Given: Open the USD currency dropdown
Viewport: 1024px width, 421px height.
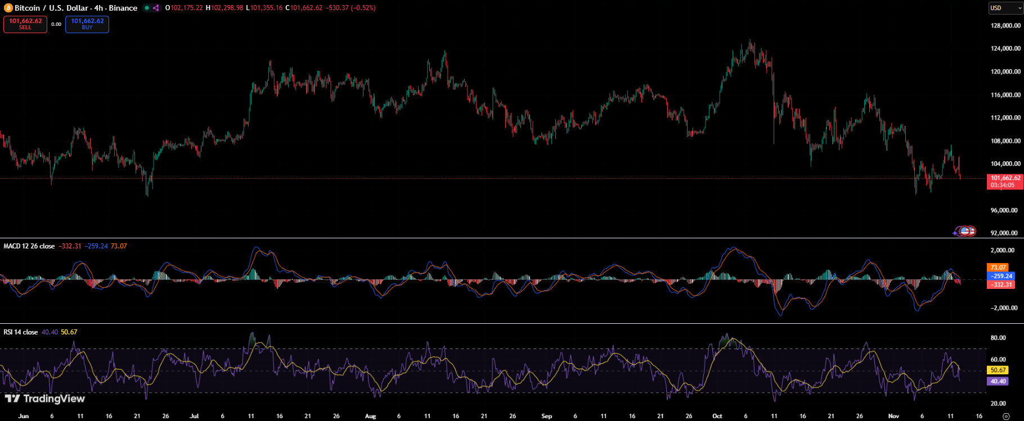Looking at the screenshot, I should pos(1005,8).
